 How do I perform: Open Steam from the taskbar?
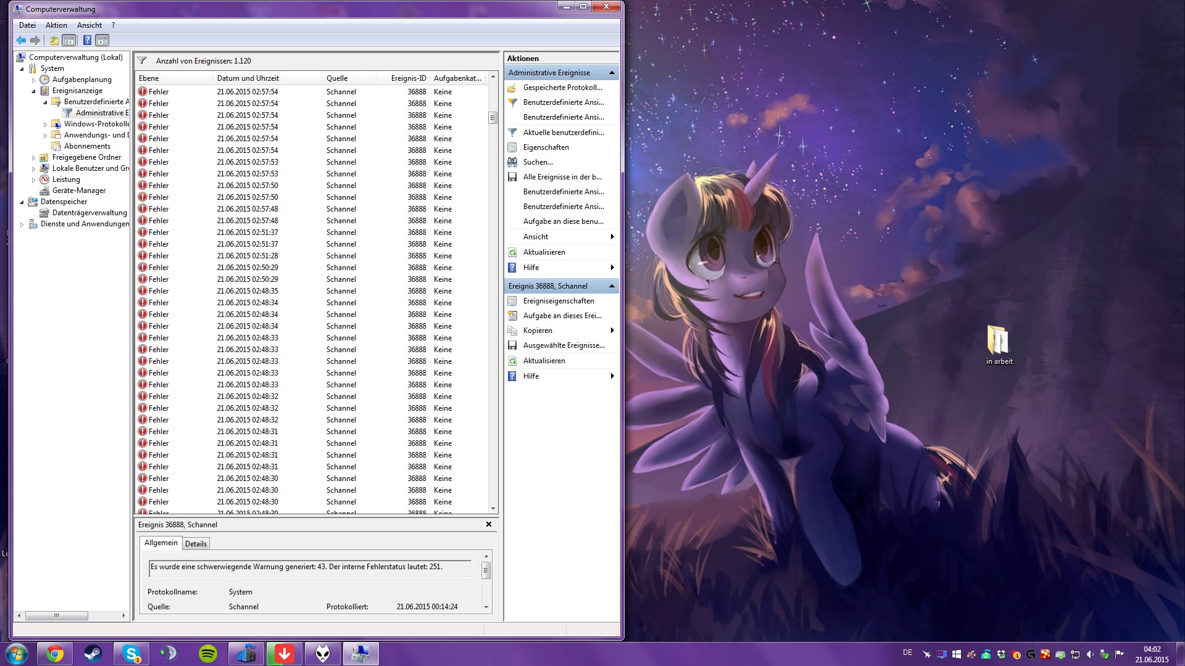pyautogui.click(x=93, y=654)
